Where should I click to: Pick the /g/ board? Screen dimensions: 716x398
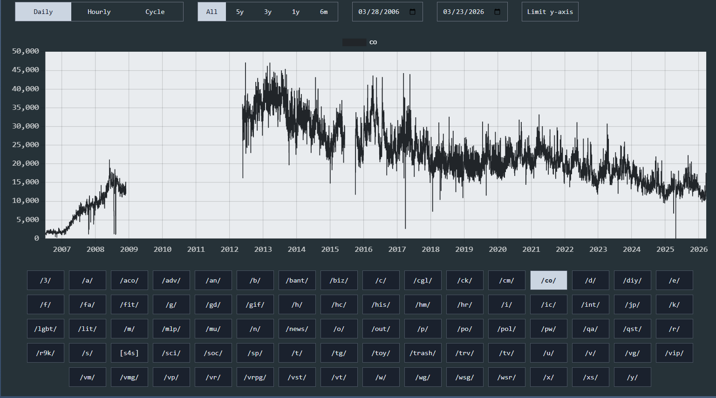(x=171, y=304)
